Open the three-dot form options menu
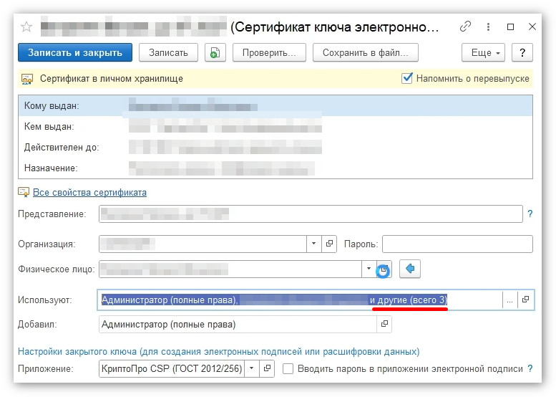The width and height of the screenshot is (556, 397). 488,27
